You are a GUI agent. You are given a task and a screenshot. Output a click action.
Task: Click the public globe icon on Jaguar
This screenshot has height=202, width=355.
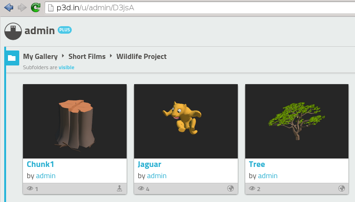pos(230,188)
